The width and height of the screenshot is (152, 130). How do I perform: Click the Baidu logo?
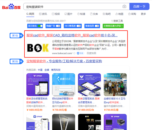click(x=11, y=7)
